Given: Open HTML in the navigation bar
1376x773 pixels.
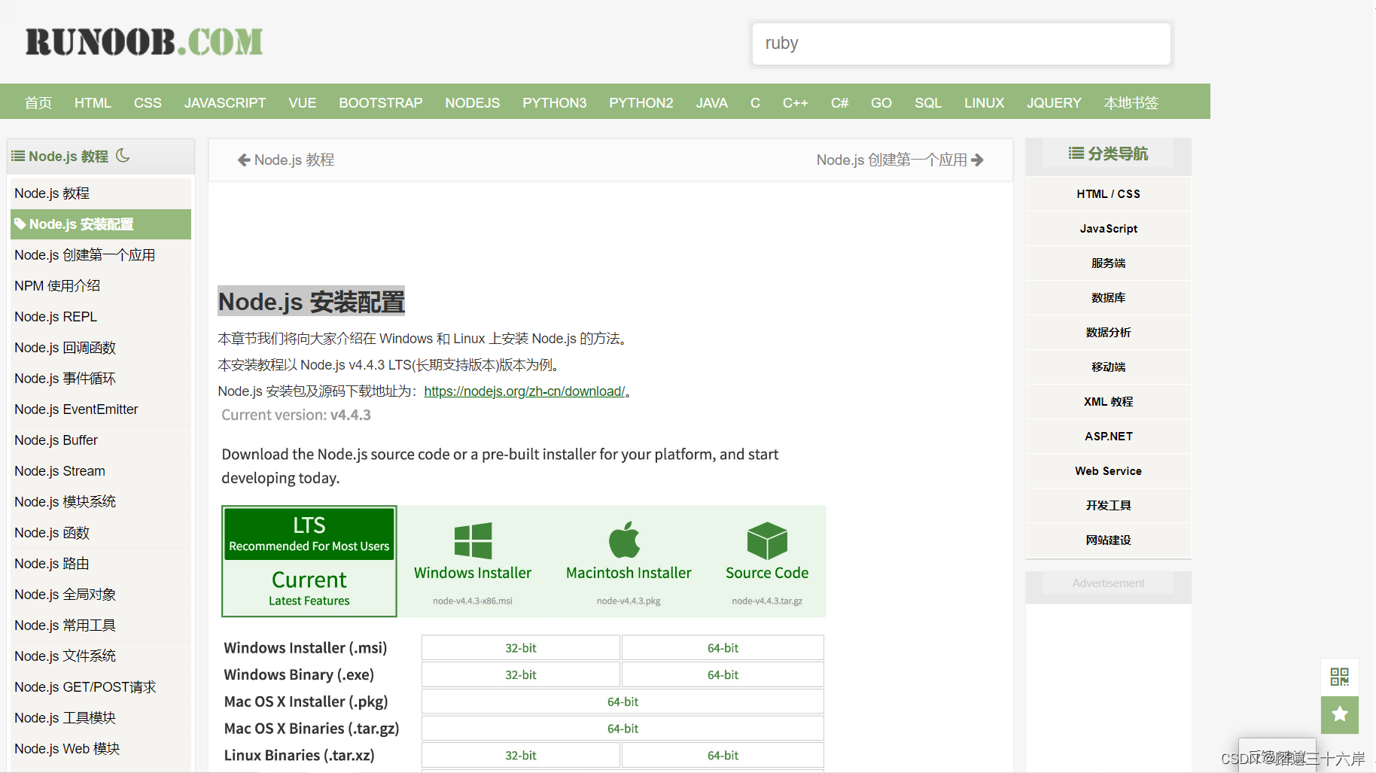Looking at the screenshot, I should [x=93, y=102].
